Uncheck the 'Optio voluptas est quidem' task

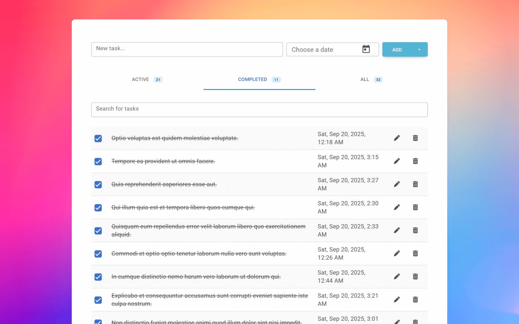point(98,138)
